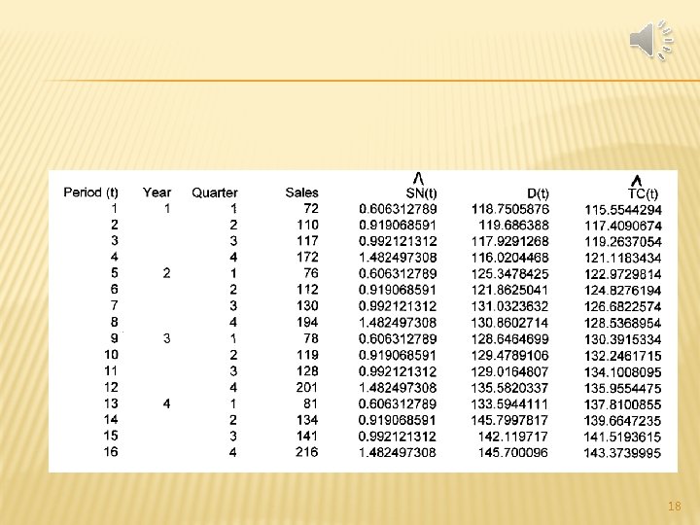Viewport: 700px width, 525px height.
Task: Select the Sales value 112
Action: pyautogui.click(x=307, y=290)
